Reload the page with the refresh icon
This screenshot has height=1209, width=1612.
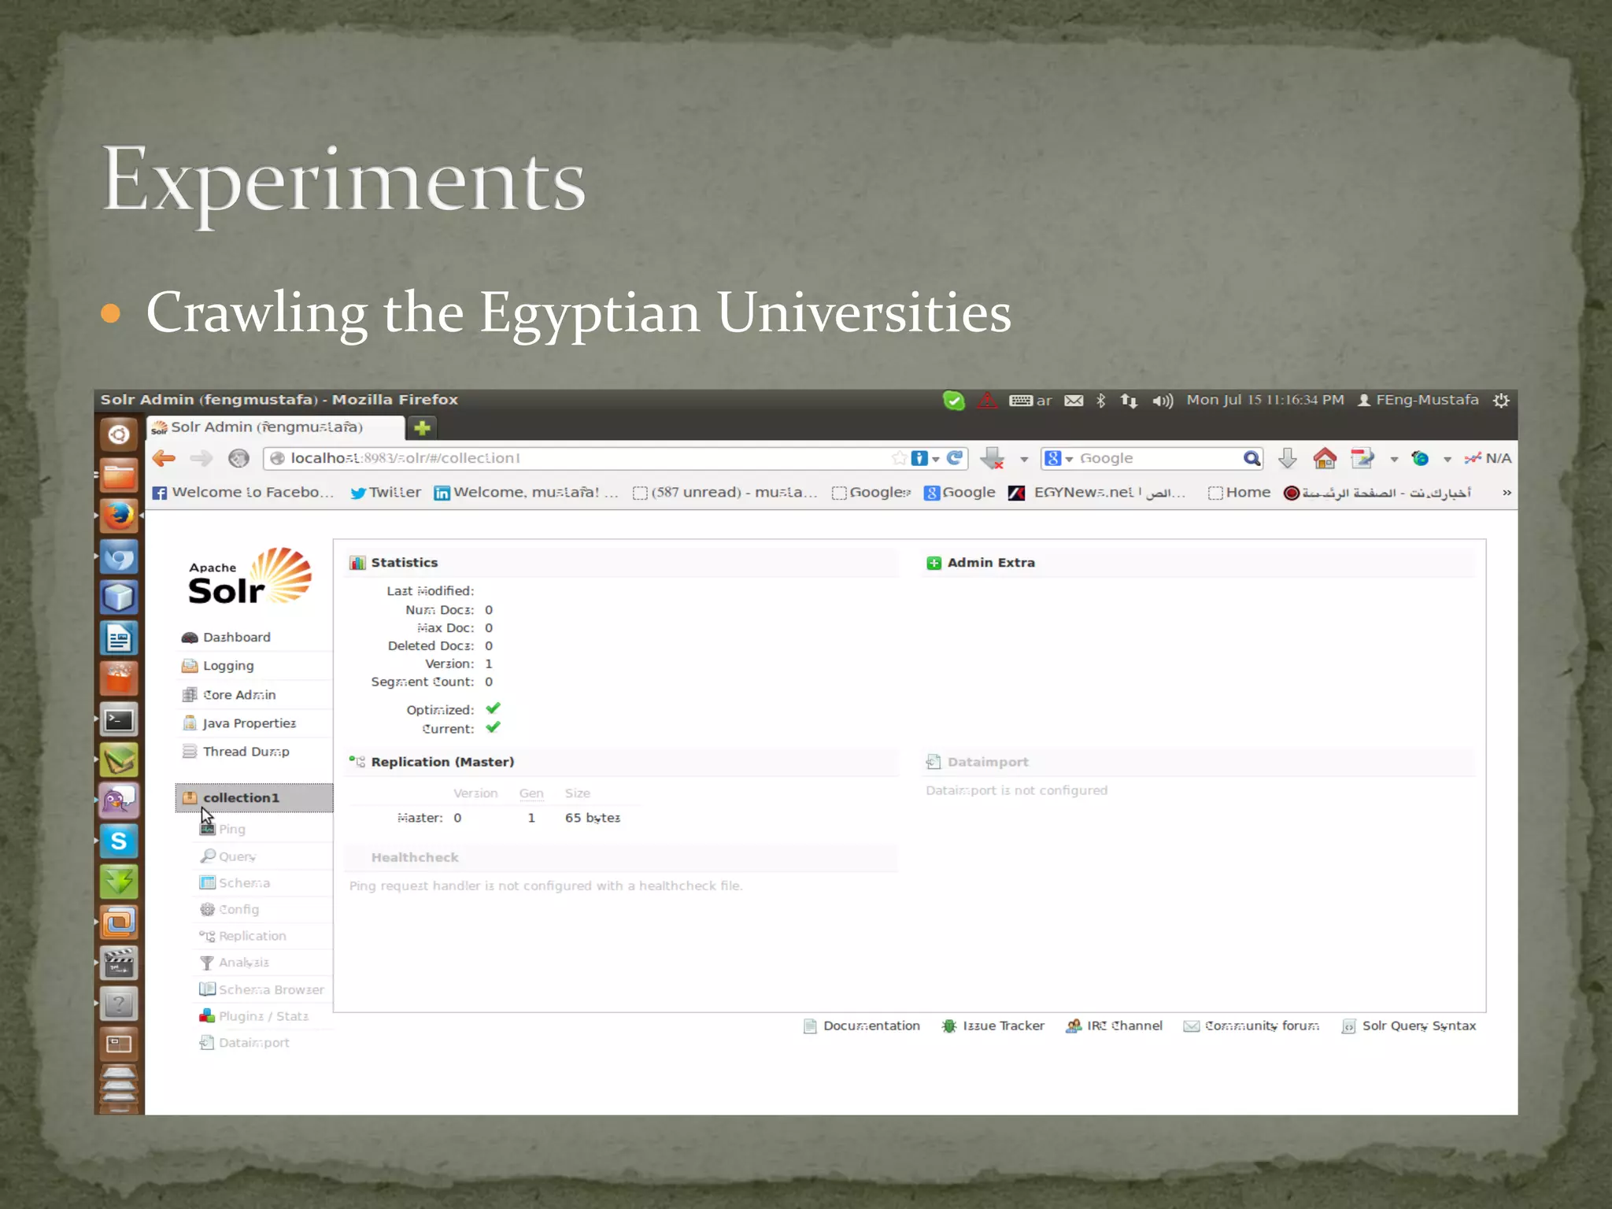[x=955, y=458]
